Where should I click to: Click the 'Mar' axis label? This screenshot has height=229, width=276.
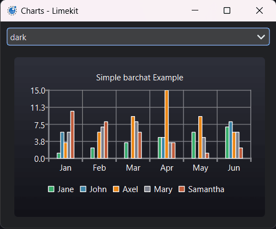(133, 168)
